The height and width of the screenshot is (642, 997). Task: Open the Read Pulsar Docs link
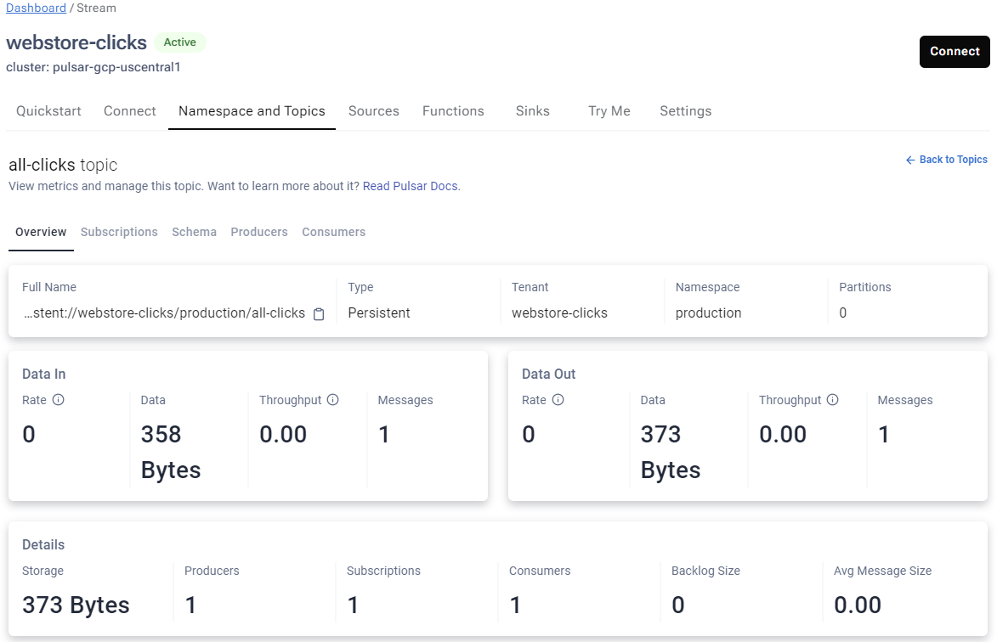point(411,186)
